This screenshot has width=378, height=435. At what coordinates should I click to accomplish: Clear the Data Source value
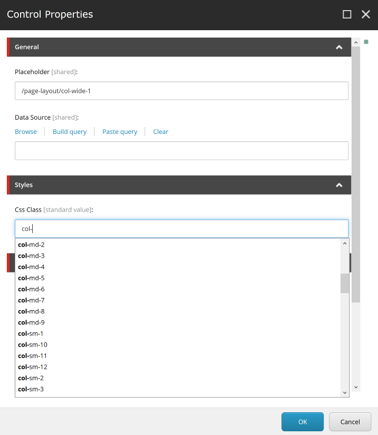[160, 131]
